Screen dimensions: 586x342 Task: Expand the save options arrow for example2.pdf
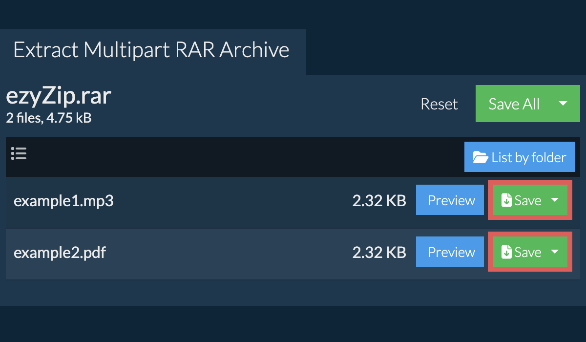pyautogui.click(x=555, y=252)
